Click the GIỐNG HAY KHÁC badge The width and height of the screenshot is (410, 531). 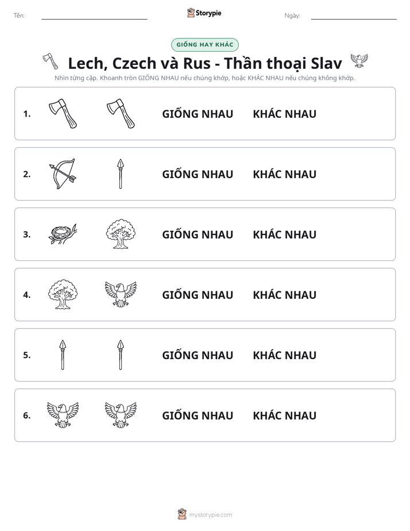tap(204, 45)
